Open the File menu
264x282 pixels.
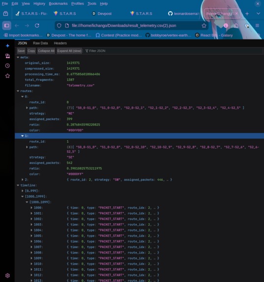tap(5, 3)
